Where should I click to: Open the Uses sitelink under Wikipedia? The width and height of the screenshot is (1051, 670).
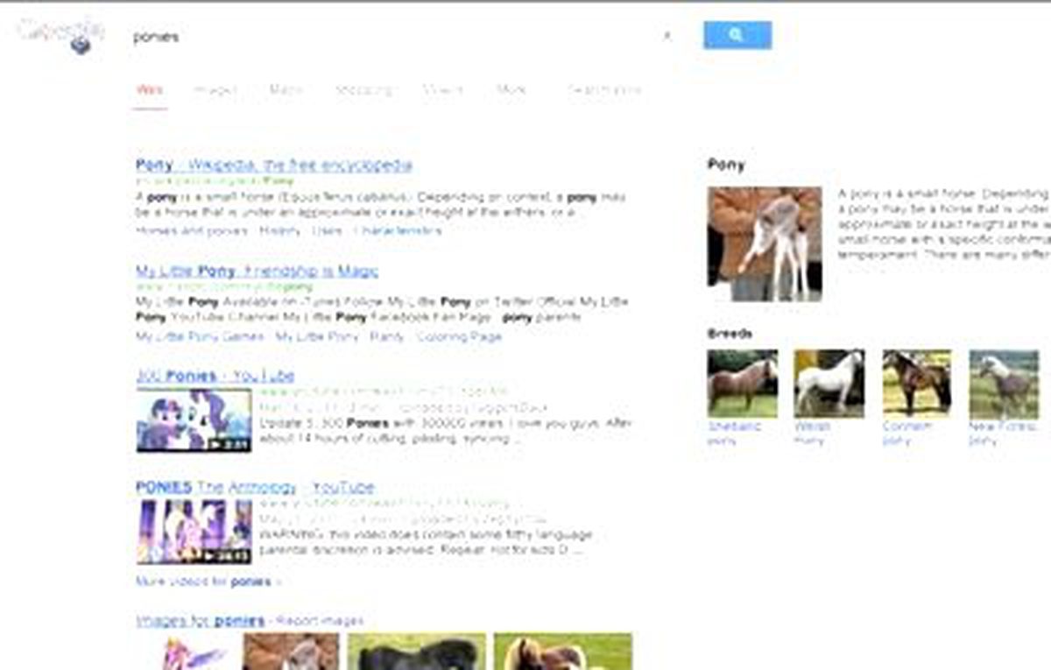(327, 230)
